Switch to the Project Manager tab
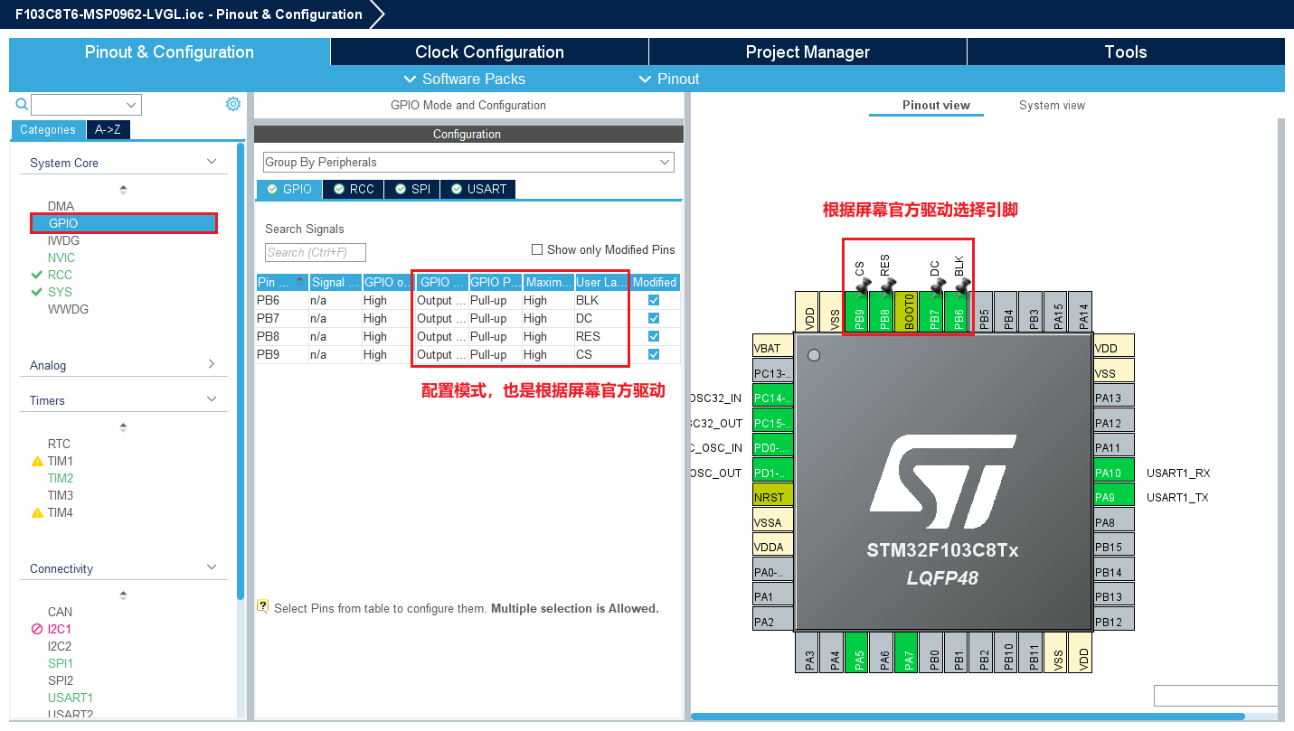 click(808, 52)
